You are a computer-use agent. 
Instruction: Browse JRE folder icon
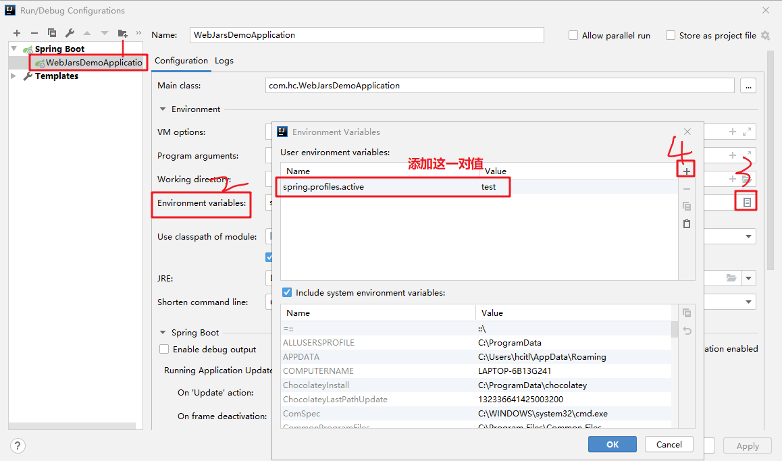coord(731,278)
